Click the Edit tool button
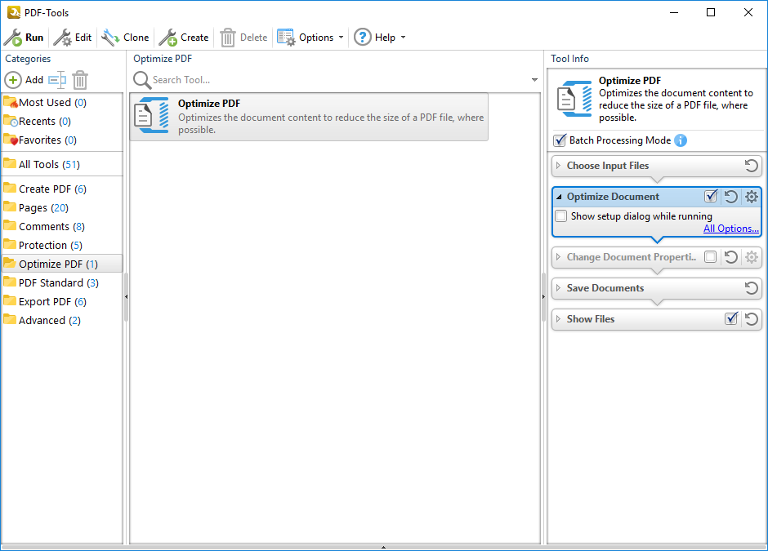Image resolution: width=768 pixels, height=551 pixels. point(73,38)
